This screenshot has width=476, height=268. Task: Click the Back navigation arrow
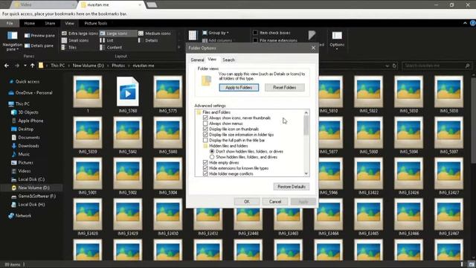[x=7, y=66]
